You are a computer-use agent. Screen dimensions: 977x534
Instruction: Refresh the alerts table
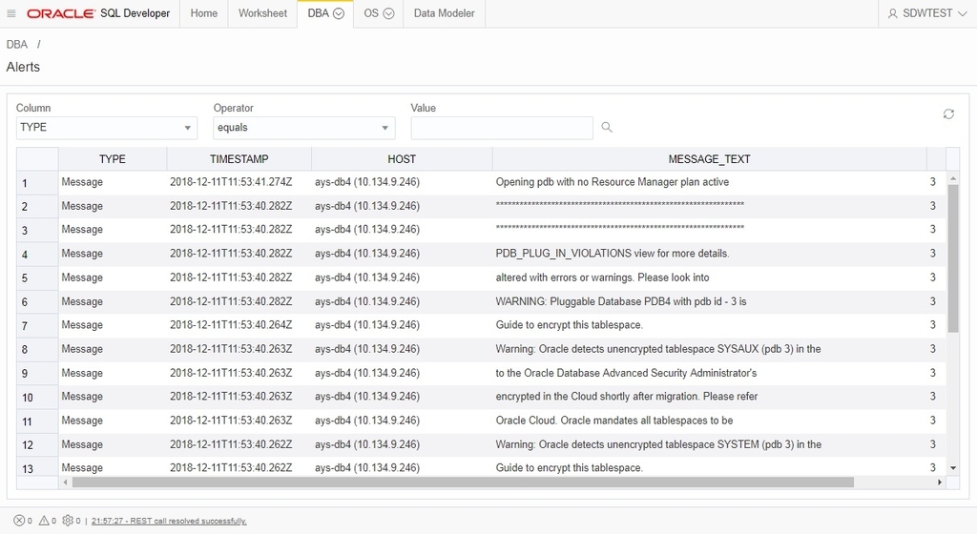coord(948,113)
